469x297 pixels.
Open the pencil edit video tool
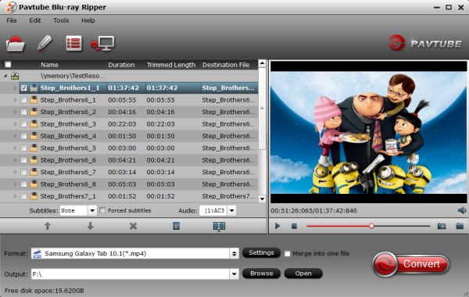(45, 43)
